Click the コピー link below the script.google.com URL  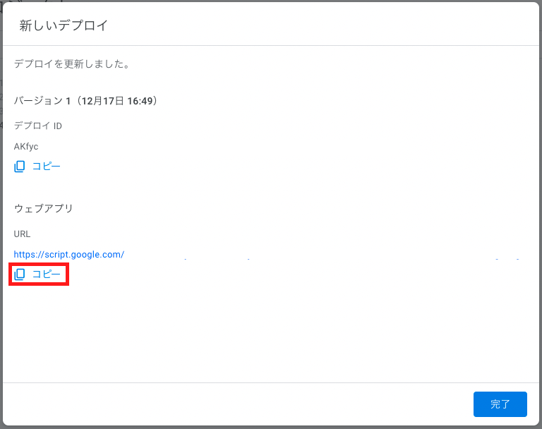point(47,274)
